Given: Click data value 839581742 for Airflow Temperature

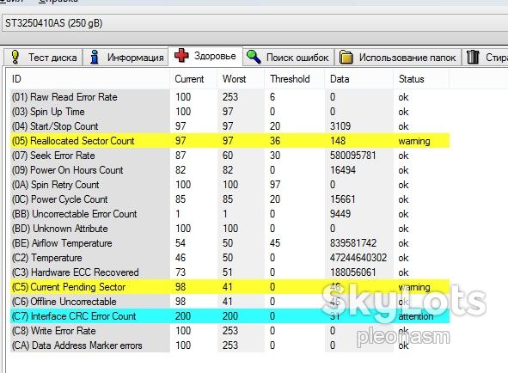Looking at the screenshot, I should pyautogui.click(x=353, y=243).
